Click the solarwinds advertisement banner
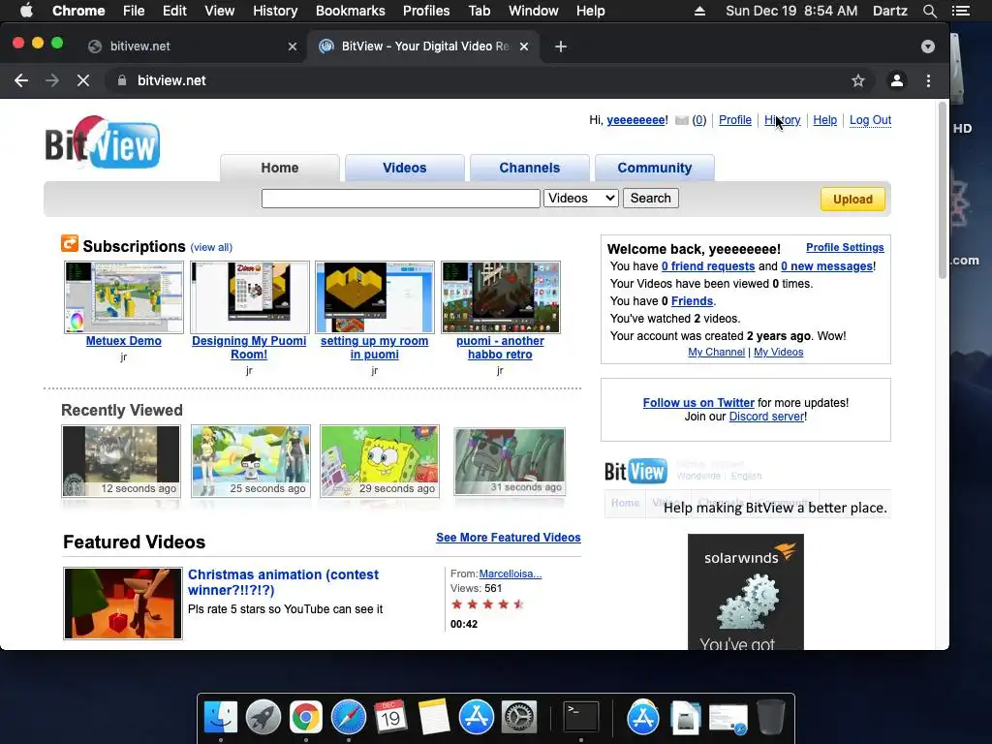992x744 pixels. tap(745, 592)
